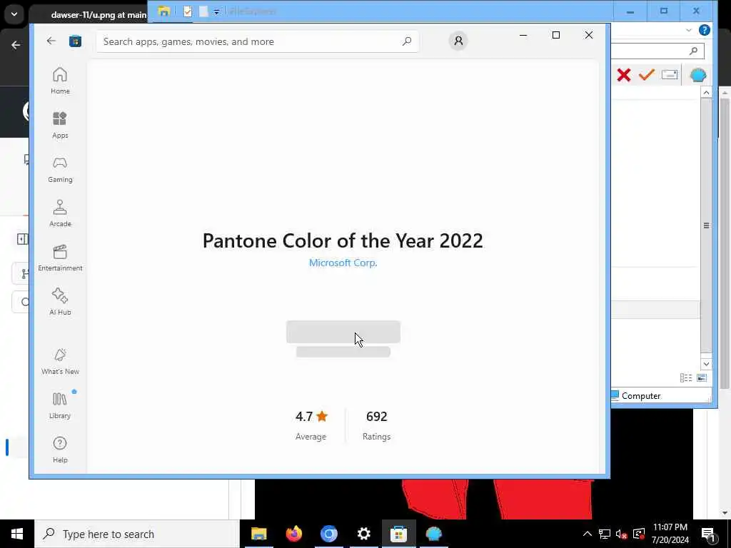Screen dimensions: 731x548
Task: Click the loading install button placeholder
Action: pos(343,332)
